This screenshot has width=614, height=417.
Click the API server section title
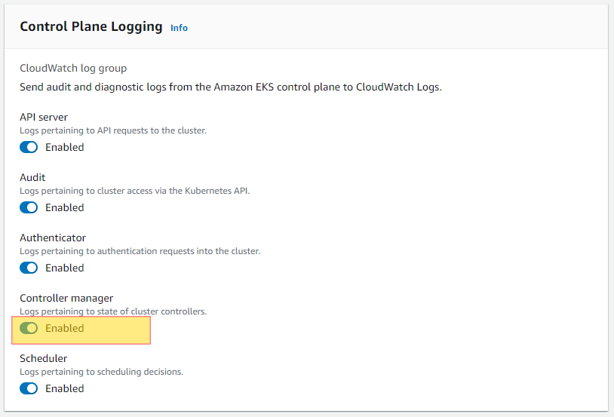point(44,117)
